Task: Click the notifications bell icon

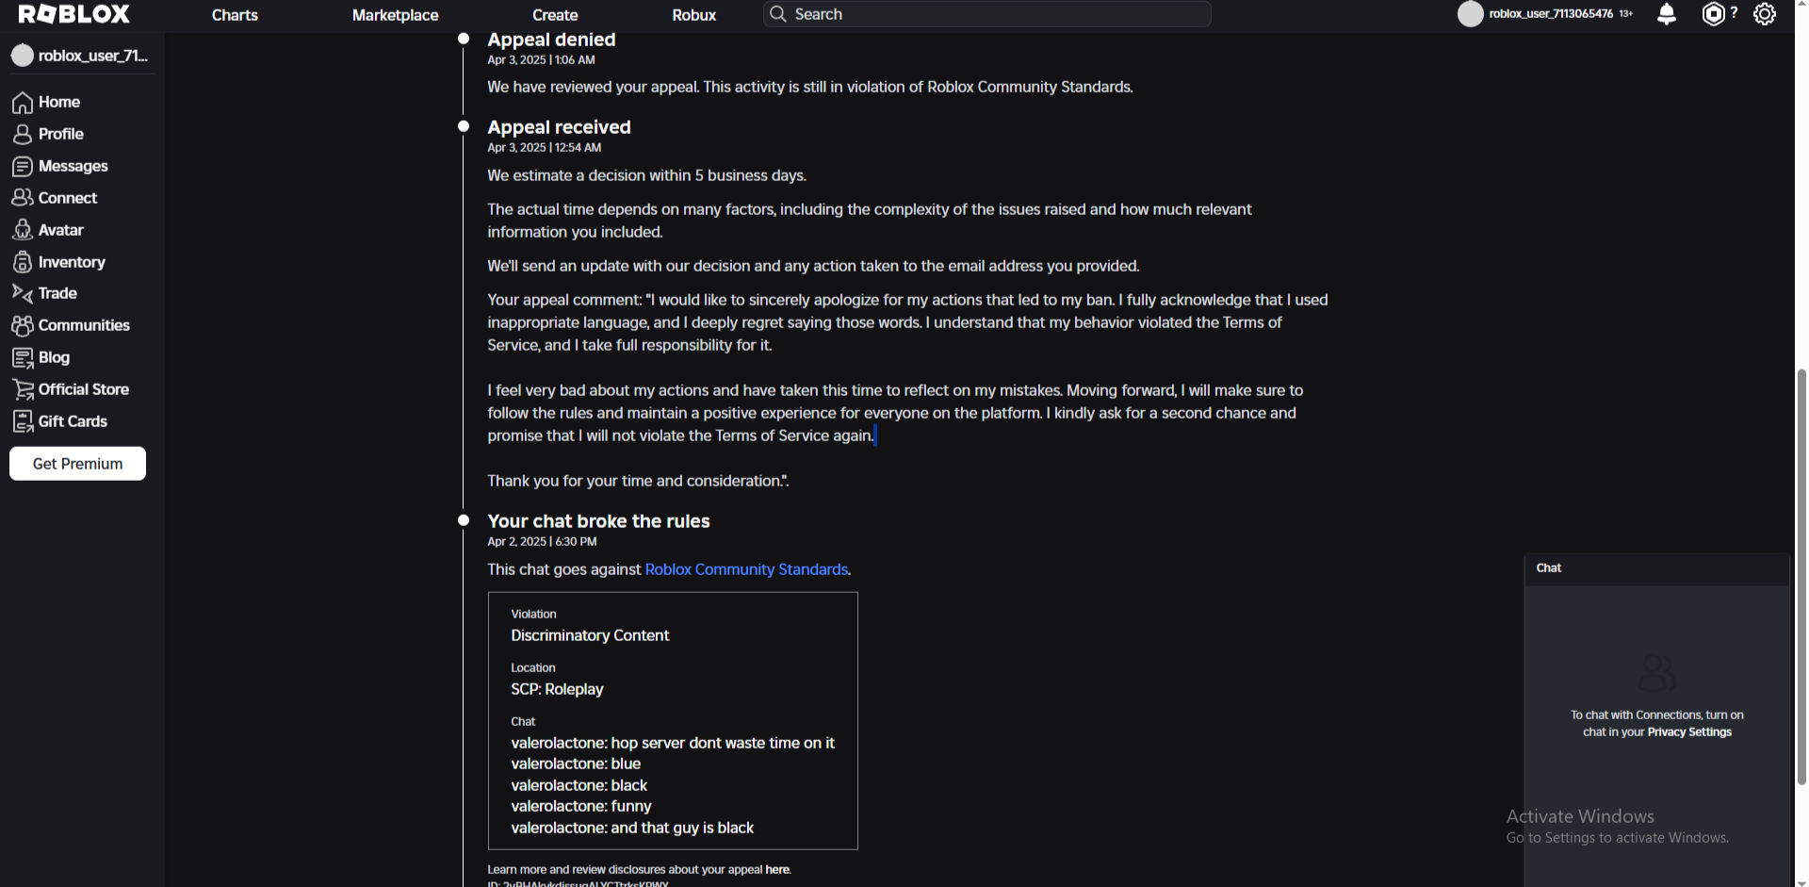Action: (x=1666, y=14)
